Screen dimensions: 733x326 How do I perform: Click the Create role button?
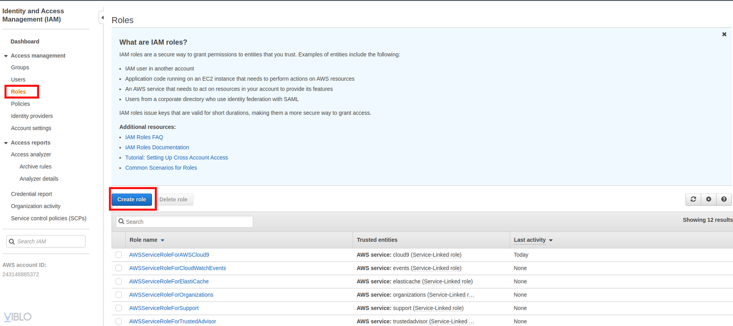[x=131, y=200]
